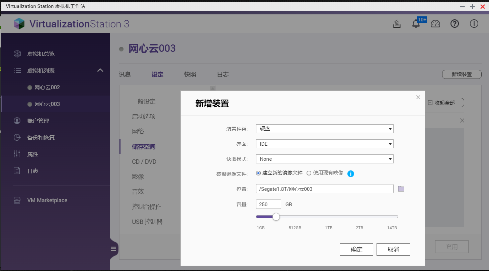This screenshot has width=489, height=271.
Task: Open the notifications bell showing 10+
Action: click(416, 24)
